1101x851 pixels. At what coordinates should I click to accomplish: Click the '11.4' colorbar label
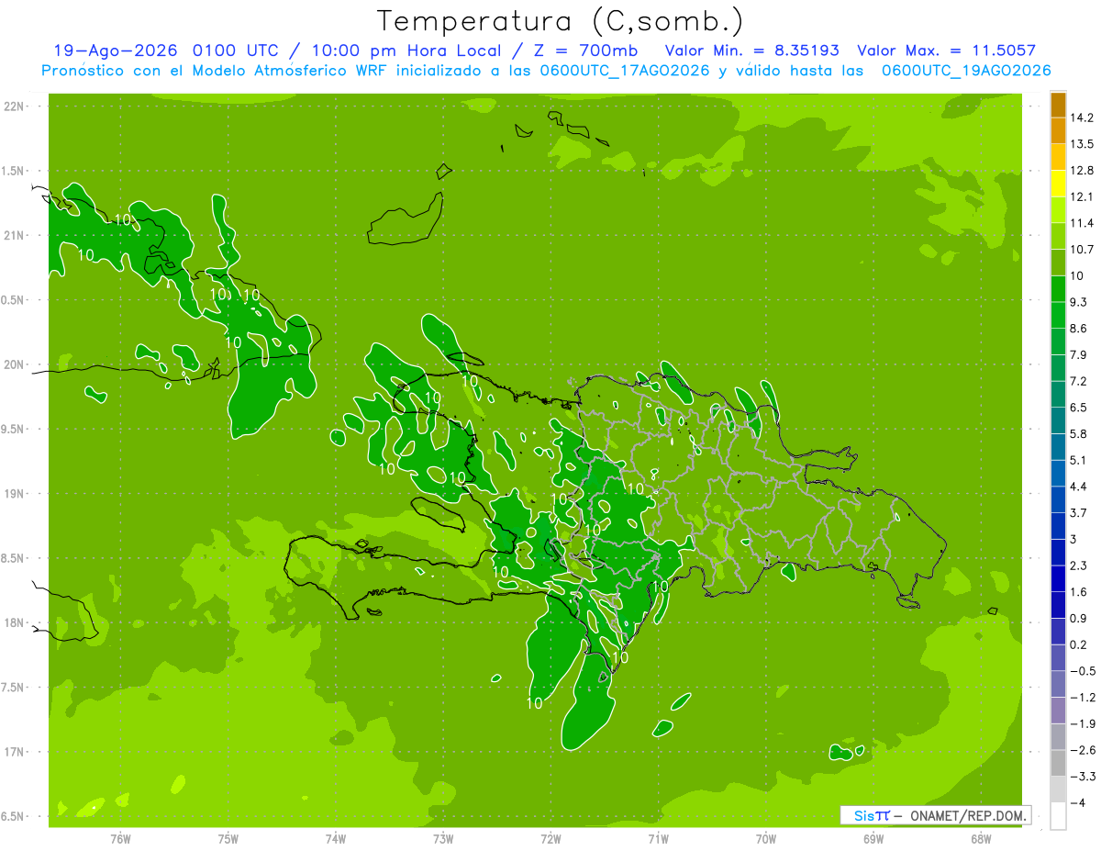pyautogui.click(x=1082, y=223)
